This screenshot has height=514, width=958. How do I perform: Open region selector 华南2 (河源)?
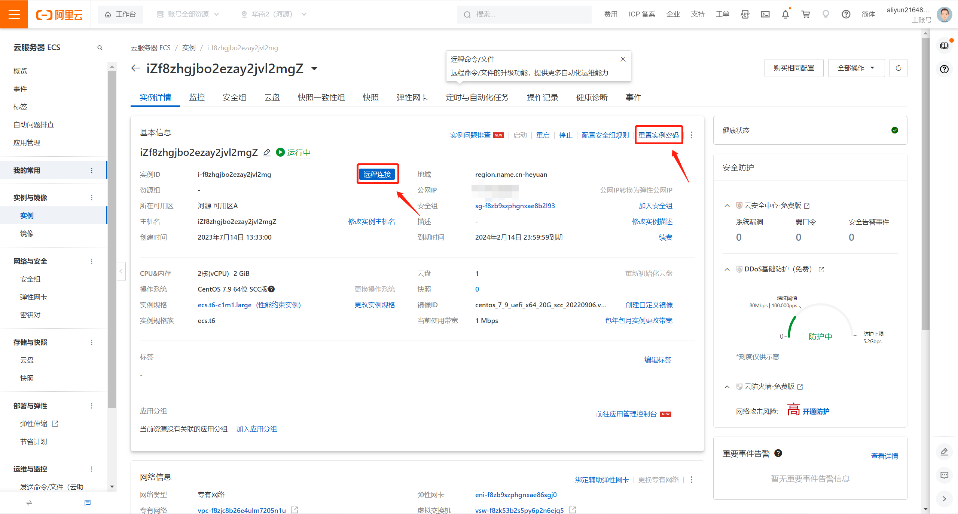[273, 14]
